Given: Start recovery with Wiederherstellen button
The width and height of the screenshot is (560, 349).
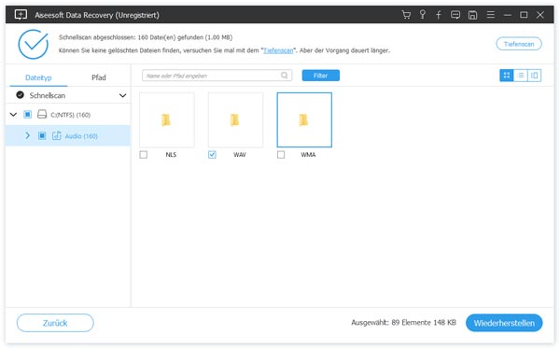Looking at the screenshot, I should [x=504, y=323].
